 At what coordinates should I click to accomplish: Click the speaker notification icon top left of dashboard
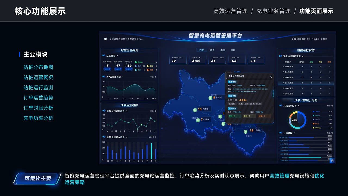(106, 38)
